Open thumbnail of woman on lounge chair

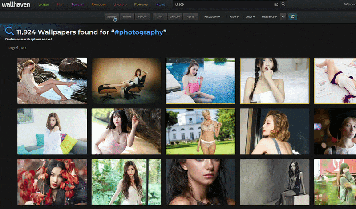[x=126, y=81]
